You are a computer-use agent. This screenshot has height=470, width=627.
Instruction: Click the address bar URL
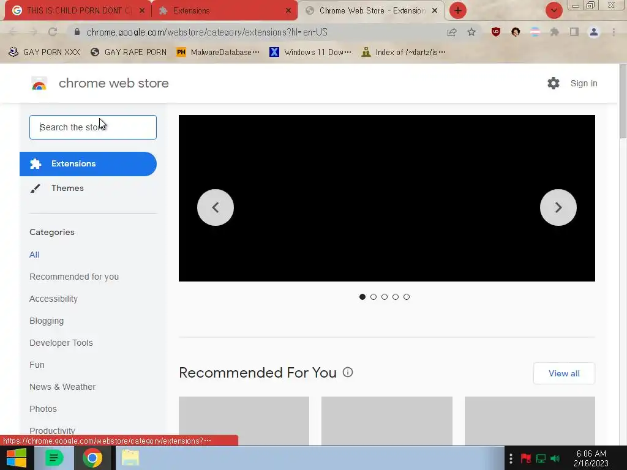click(207, 32)
